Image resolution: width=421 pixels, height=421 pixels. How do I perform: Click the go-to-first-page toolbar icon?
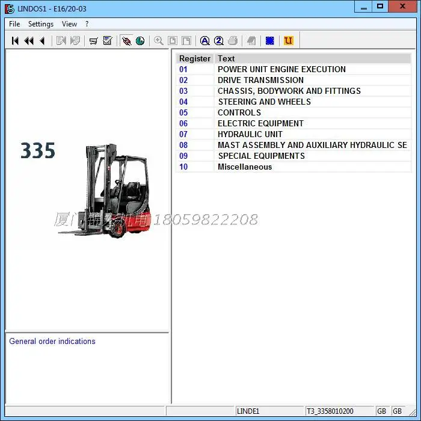tap(15, 41)
